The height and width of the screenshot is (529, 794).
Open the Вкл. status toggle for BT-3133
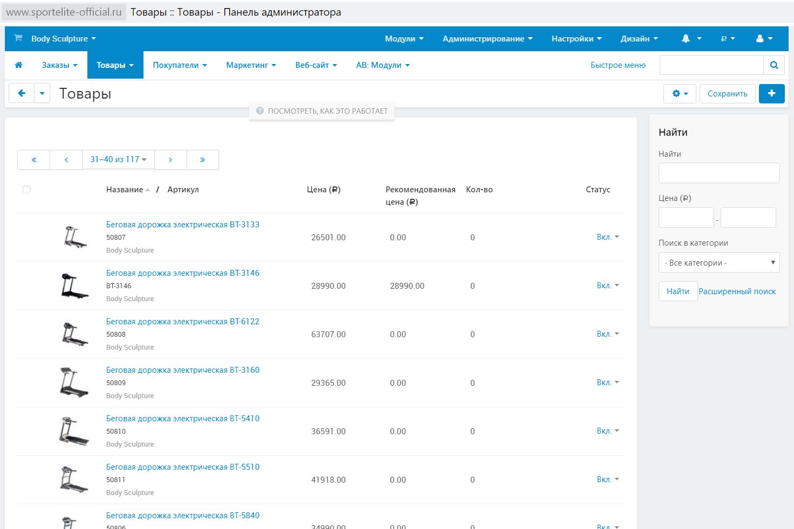[607, 237]
